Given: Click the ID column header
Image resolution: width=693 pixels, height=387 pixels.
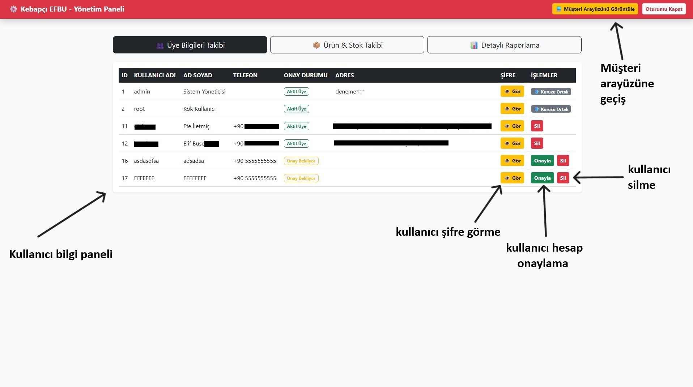Looking at the screenshot, I should click(124, 75).
